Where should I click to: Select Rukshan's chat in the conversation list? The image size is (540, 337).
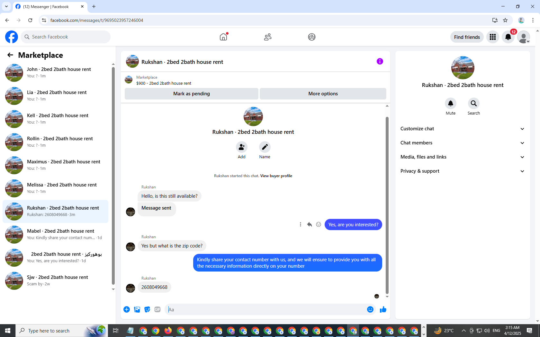pos(55,212)
